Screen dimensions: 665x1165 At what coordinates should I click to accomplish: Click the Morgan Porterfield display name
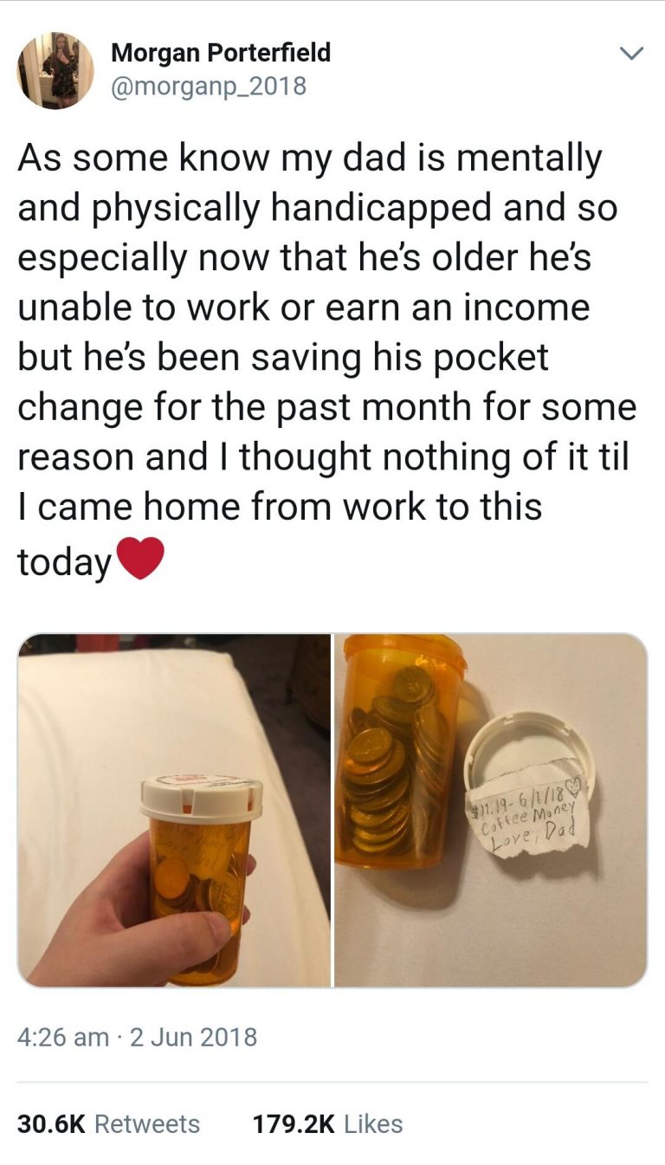[222, 53]
